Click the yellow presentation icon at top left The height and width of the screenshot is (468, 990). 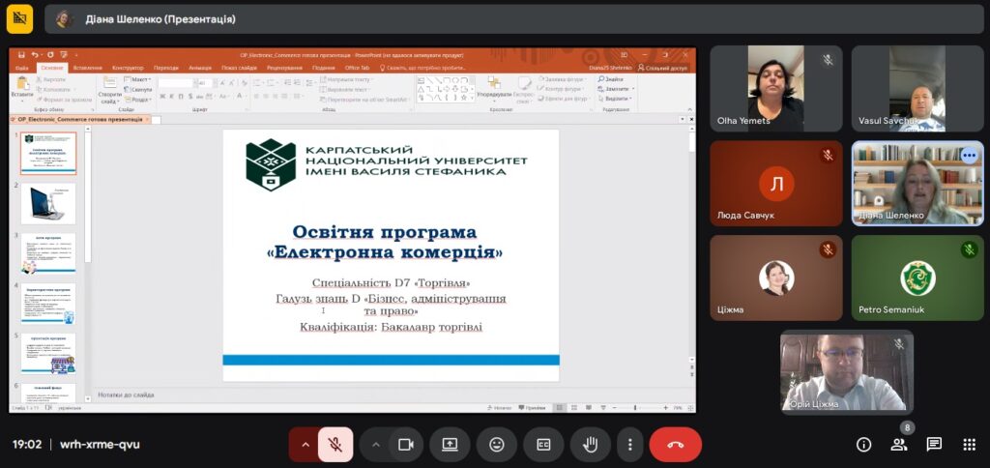click(x=19, y=18)
